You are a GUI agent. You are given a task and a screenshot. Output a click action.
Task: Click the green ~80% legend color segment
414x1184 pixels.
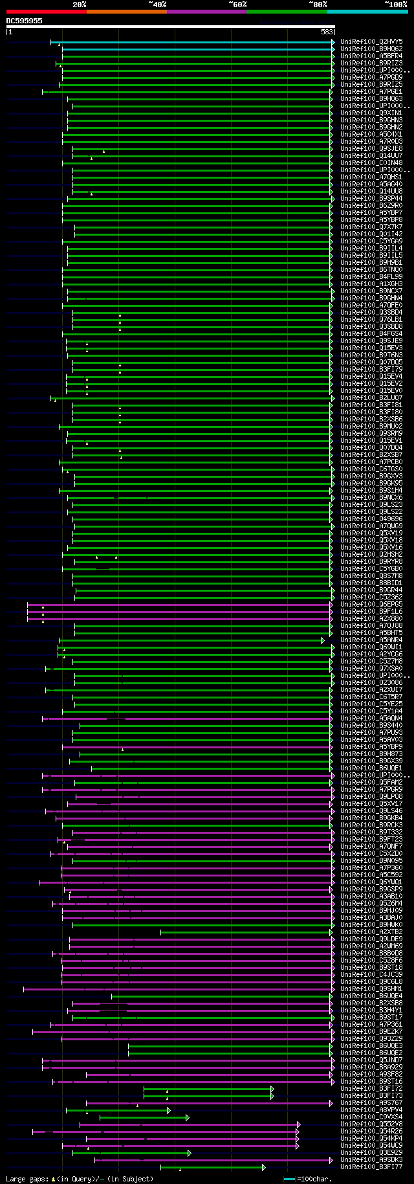287,12
